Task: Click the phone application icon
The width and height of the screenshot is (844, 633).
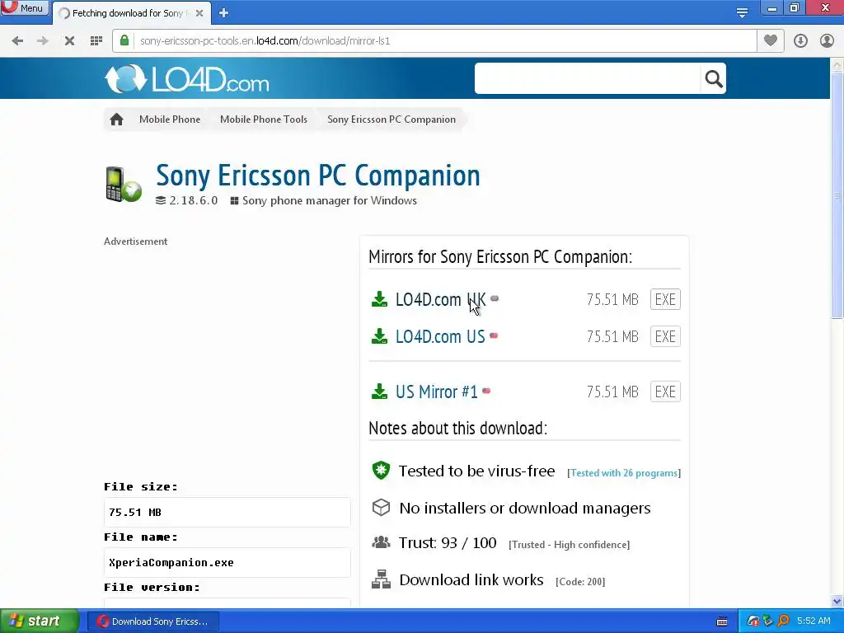Action: 124,184
